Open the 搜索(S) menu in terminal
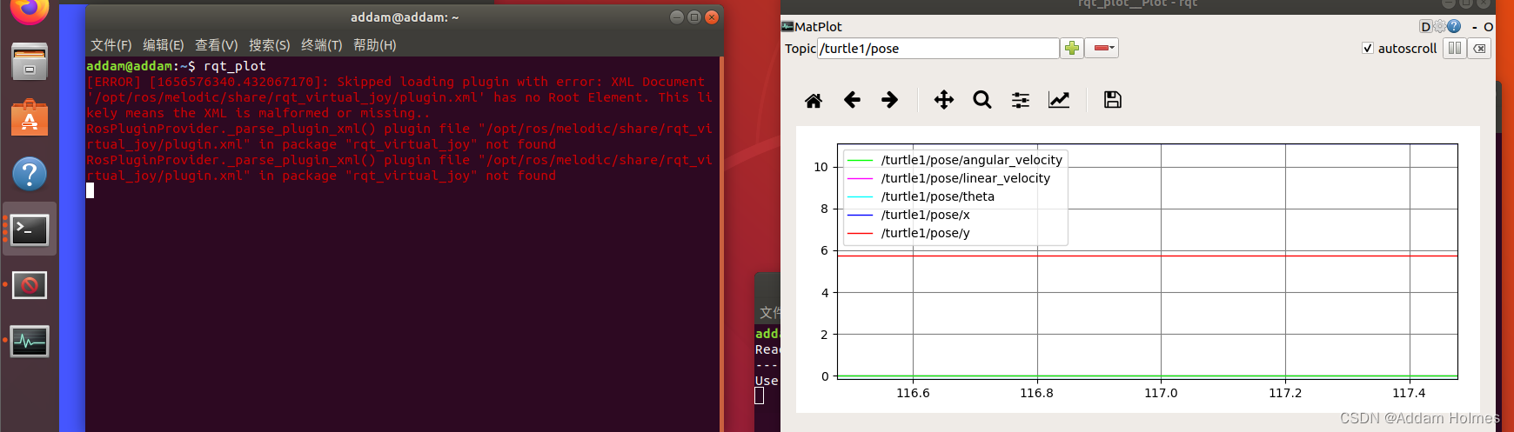The image size is (1514, 432). point(270,45)
